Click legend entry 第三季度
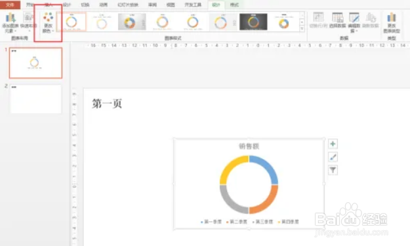This screenshot has height=246, width=410. pos(262,222)
